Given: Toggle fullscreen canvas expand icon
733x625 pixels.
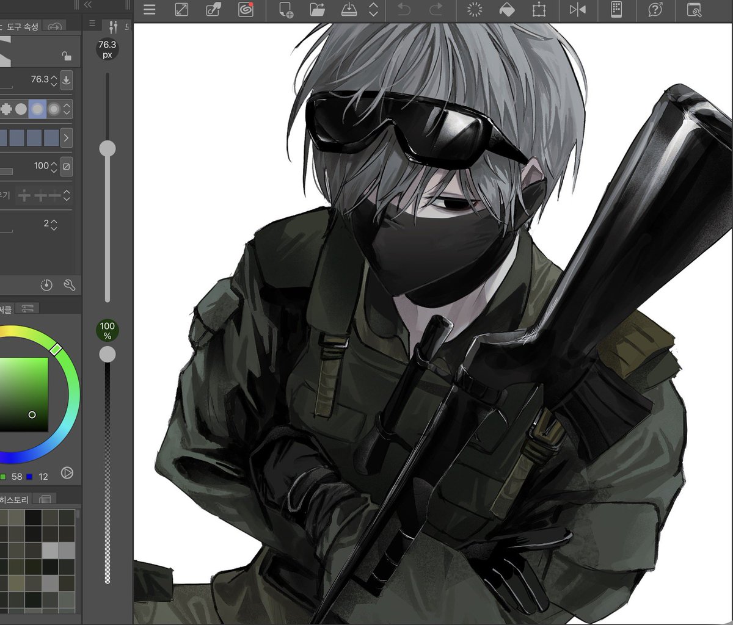Looking at the screenshot, I should click(181, 10).
